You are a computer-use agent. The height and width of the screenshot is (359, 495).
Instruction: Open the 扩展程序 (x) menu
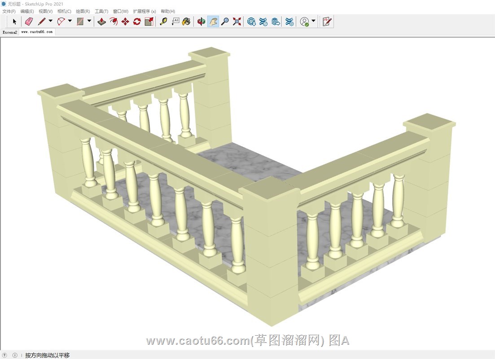(x=144, y=11)
